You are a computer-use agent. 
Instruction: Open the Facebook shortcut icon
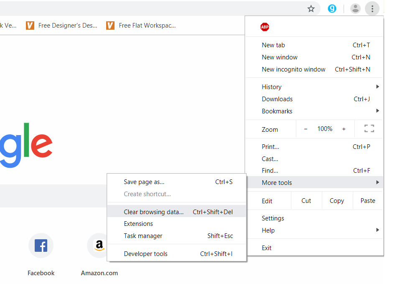(x=41, y=246)
